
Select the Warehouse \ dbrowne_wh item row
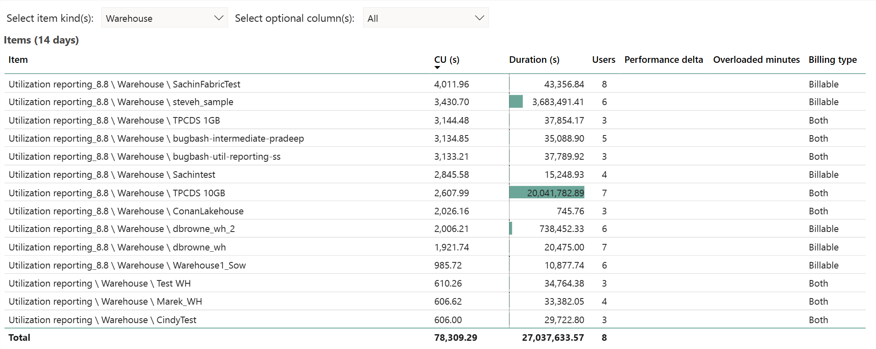(435, 247)
